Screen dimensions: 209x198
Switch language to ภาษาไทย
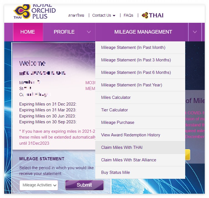(x=76, y=15)
